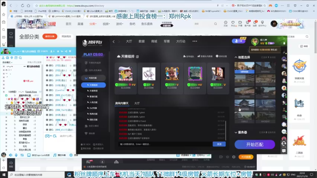Toggle the INFERNO map selection
The height and width of the screenshot is (178, 317).
coord(265,68)
